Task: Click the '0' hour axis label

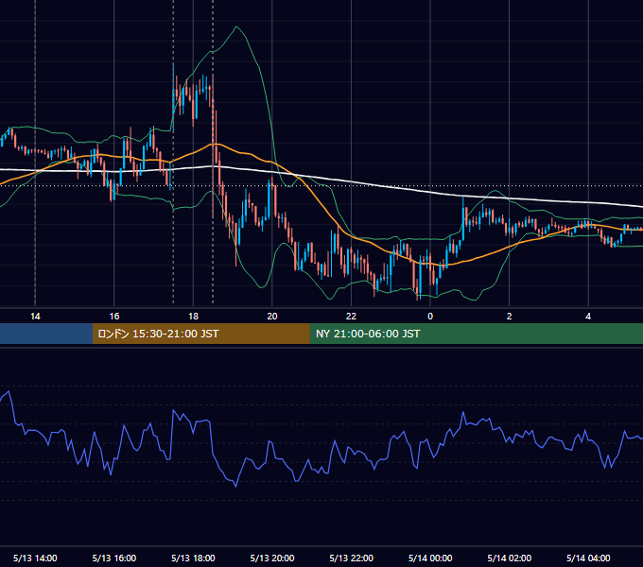Action: (430, 317)
